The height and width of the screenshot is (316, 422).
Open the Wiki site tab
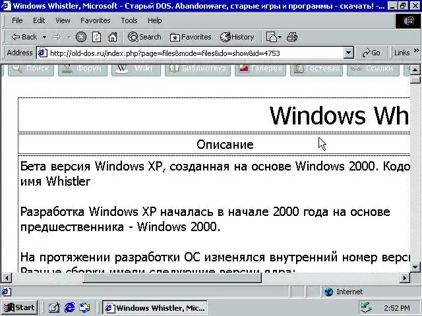136,68
